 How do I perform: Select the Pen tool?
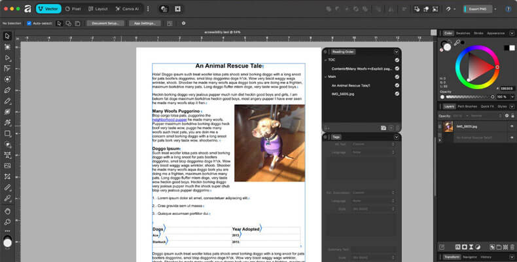(x=7, y=90)
